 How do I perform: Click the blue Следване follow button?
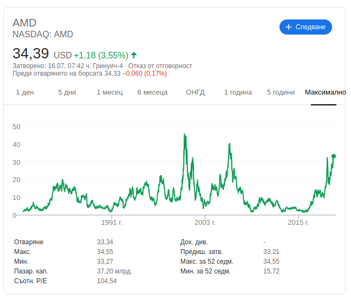(x=305, y=27)
